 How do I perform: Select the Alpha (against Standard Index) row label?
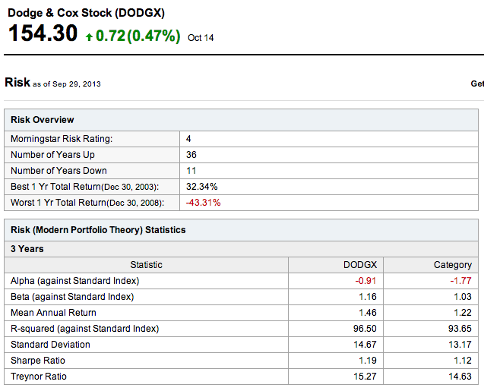tap(75, 281)
